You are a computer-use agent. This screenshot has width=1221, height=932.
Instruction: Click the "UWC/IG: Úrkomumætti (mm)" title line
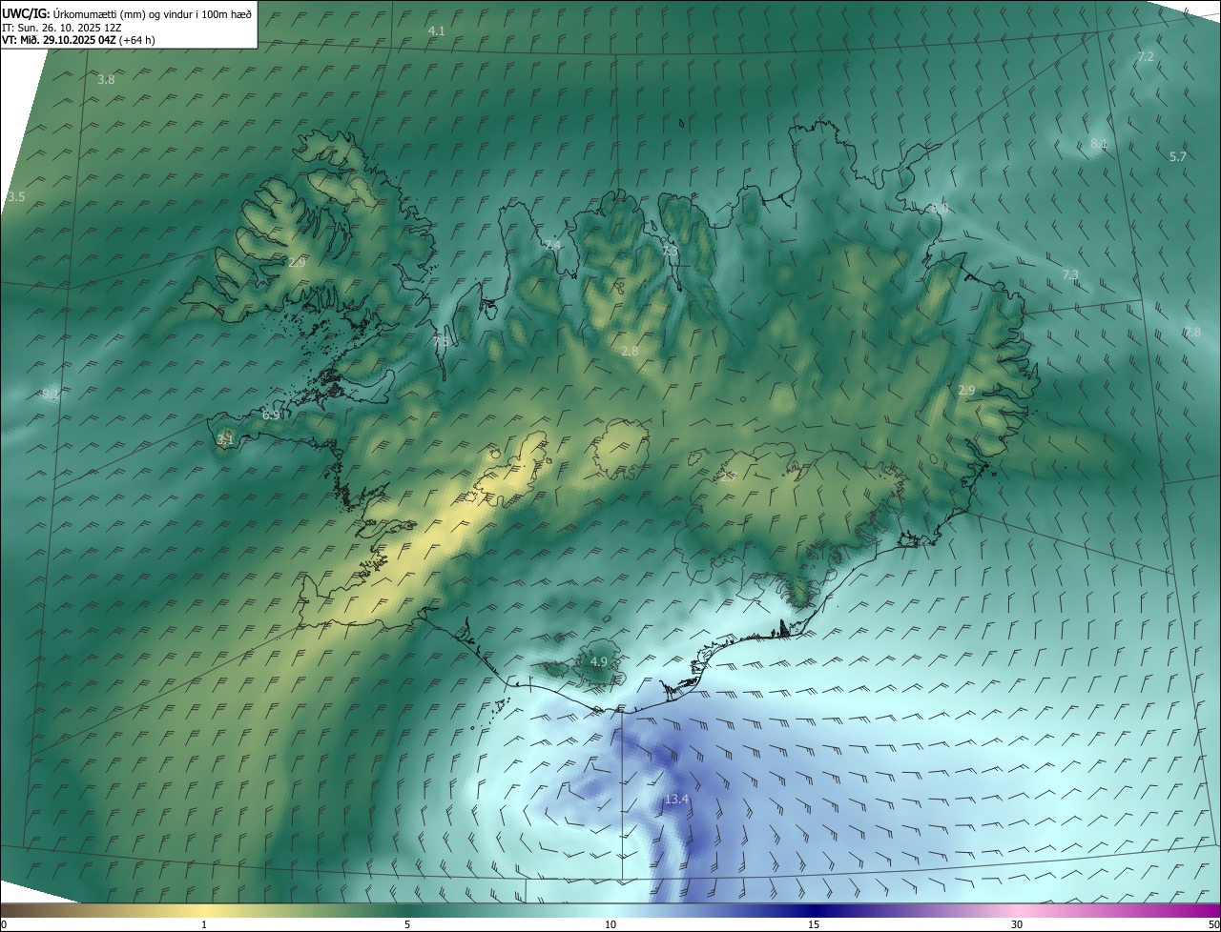127,13
